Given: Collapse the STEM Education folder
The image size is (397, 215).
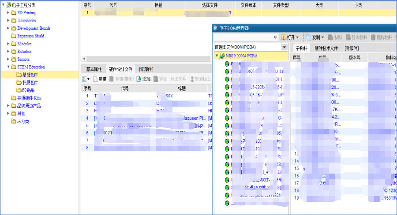Looking at the screenshot, I should [8, 67].
